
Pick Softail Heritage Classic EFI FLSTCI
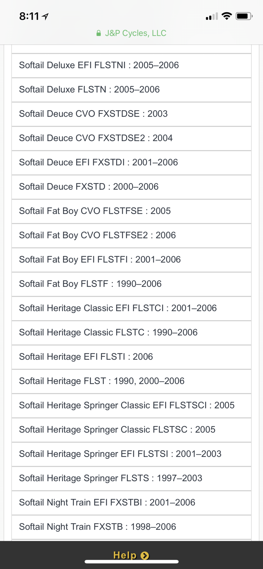click(x=131, y=308)
